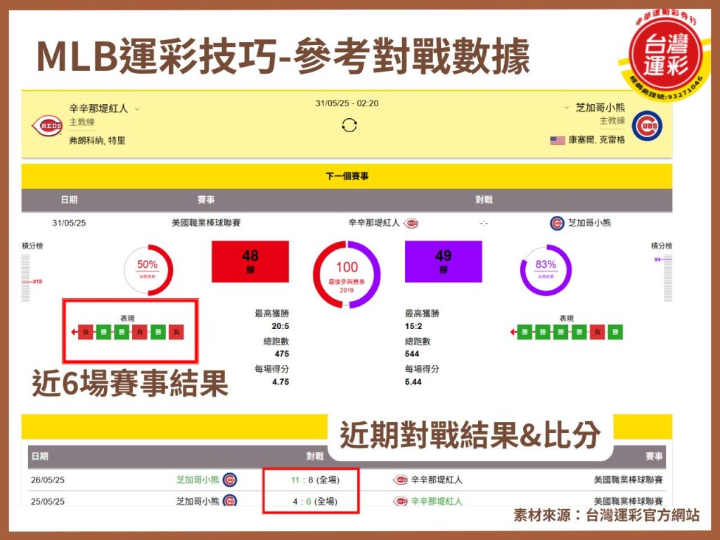The image size is (720, 540).
Task: Click the Cubs only red 負 form square
Action: click(x=597, y=332)
